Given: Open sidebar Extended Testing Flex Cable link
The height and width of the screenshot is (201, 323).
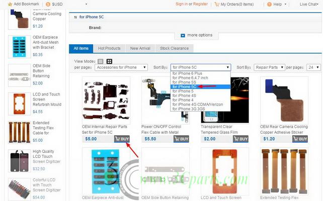Looking at the screenshot, I should tap(43, 128).
